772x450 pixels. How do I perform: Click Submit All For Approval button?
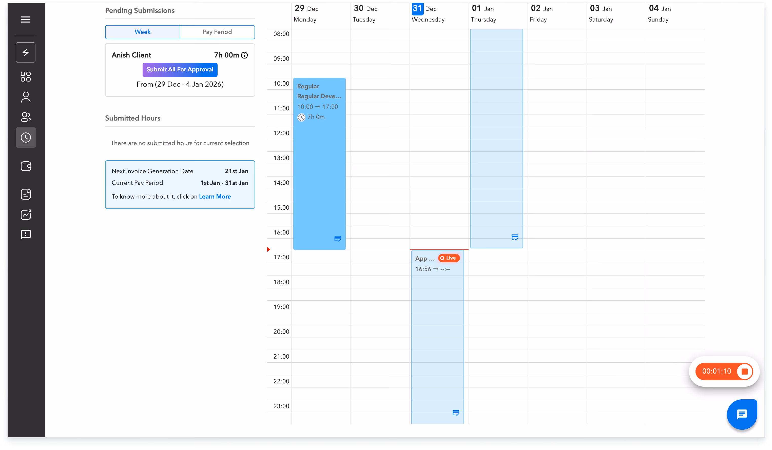[x=180, y=70]
